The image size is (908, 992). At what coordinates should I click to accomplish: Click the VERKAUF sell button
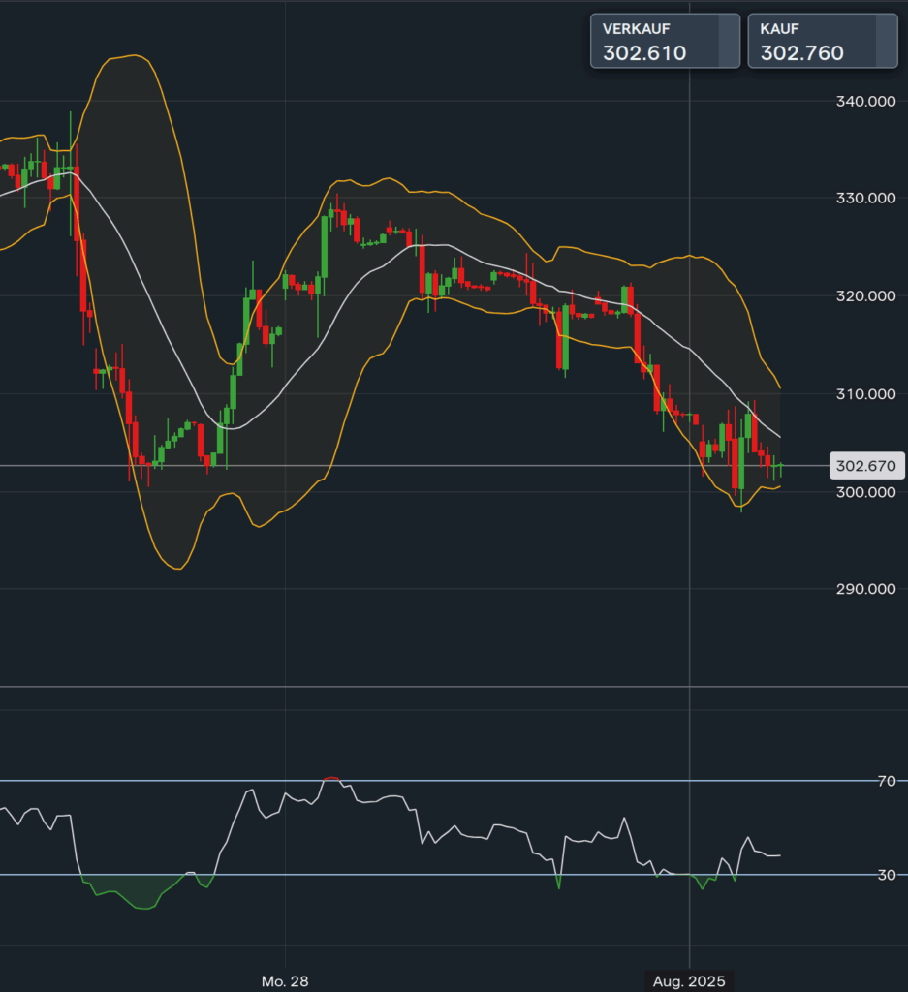click(664, 42)
